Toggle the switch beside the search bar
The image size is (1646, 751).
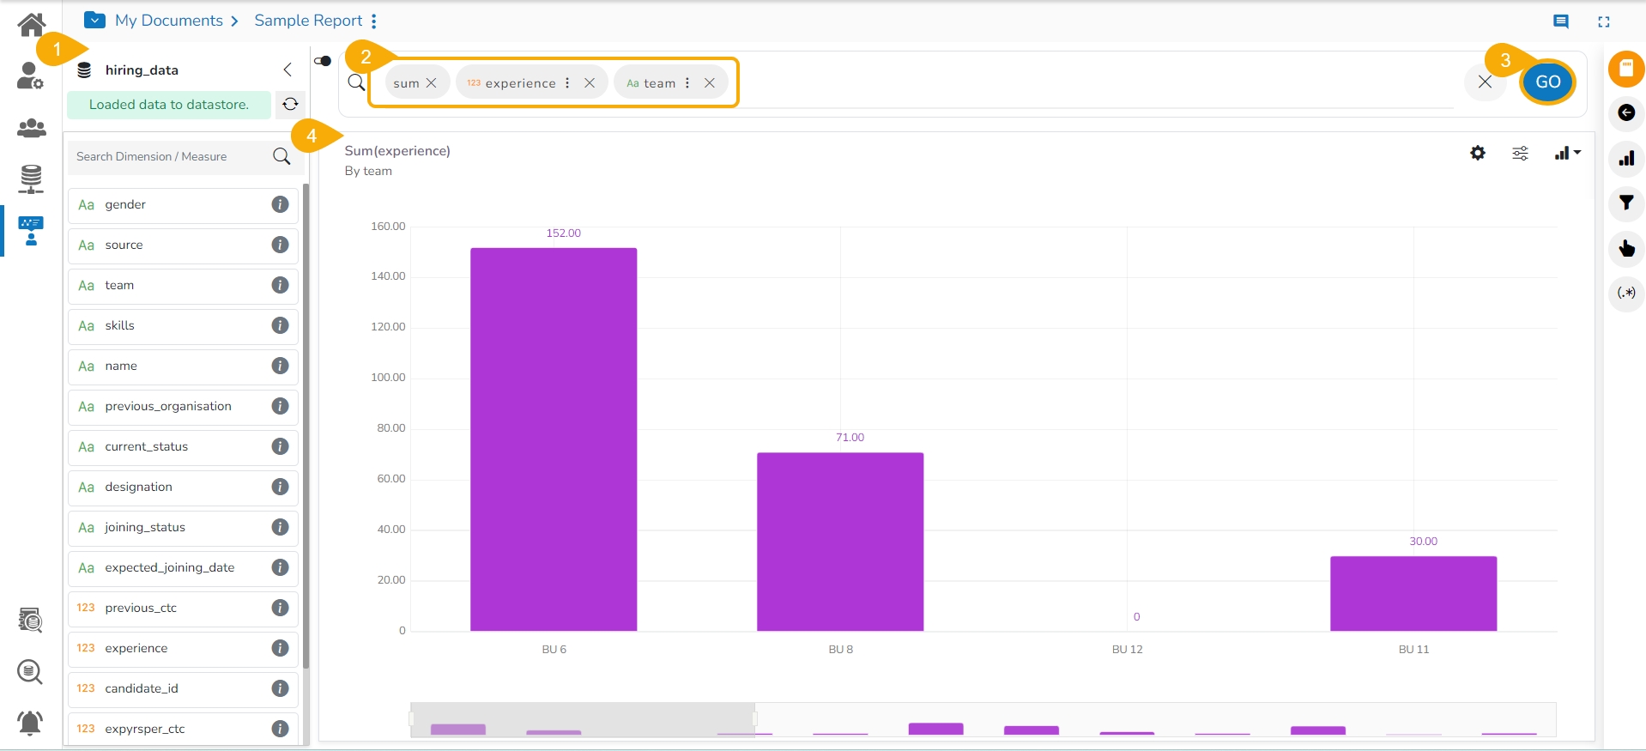[x=323, y=61]
